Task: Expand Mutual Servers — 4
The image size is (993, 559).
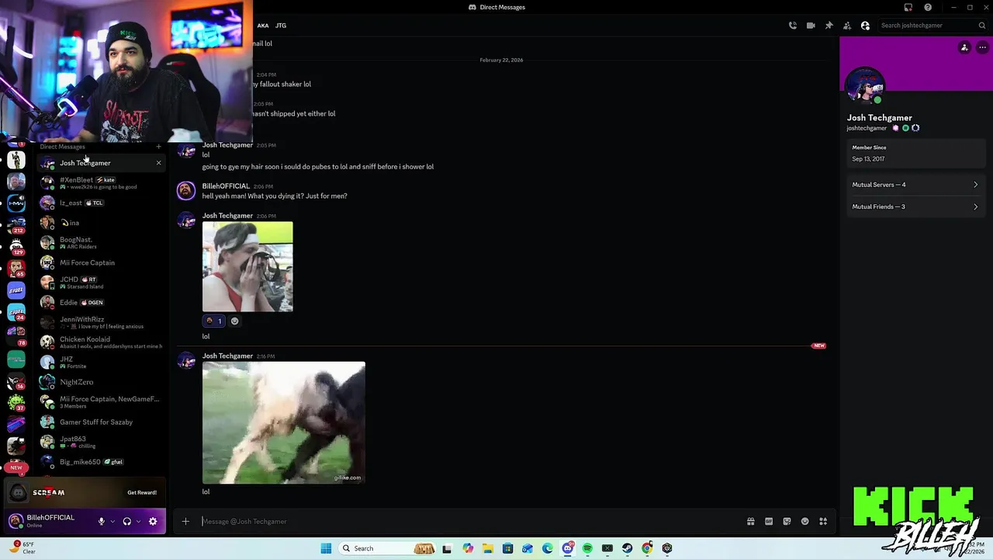Action: (914, 185)
